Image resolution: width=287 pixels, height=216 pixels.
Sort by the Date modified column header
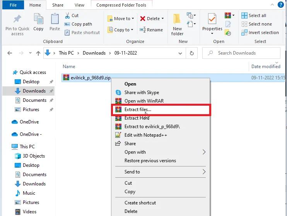pyautogui.click(x=266, y=67)
